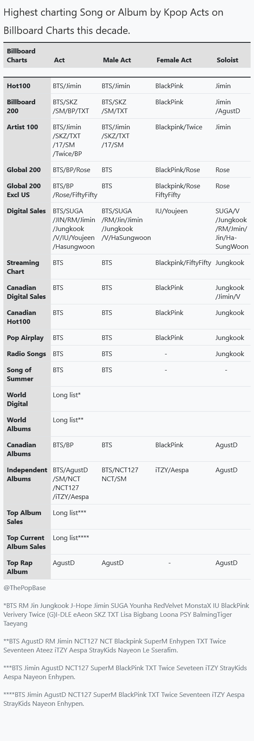The width and height of the screenshot is (254, 741).
Task: Click the 'Song of Summer' row label
Action: pos(20,374)
